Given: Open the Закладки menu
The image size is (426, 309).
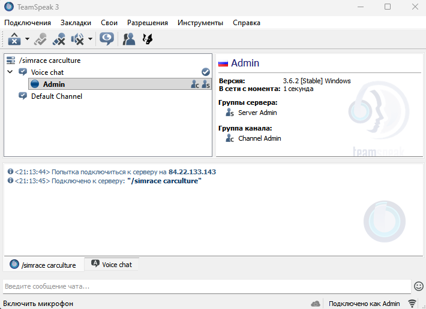Looking at the screenshot, I should [x=76, y=23].
